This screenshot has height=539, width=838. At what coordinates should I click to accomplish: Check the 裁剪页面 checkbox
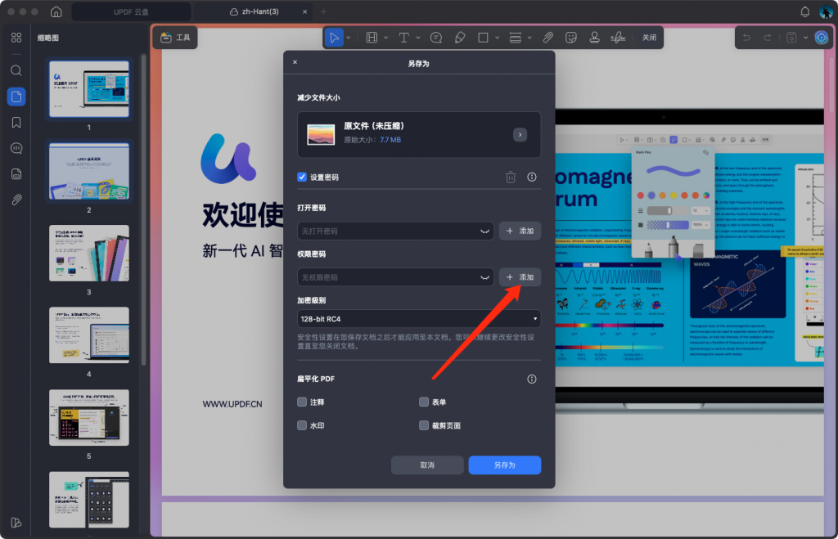click(x=424, y=425)
